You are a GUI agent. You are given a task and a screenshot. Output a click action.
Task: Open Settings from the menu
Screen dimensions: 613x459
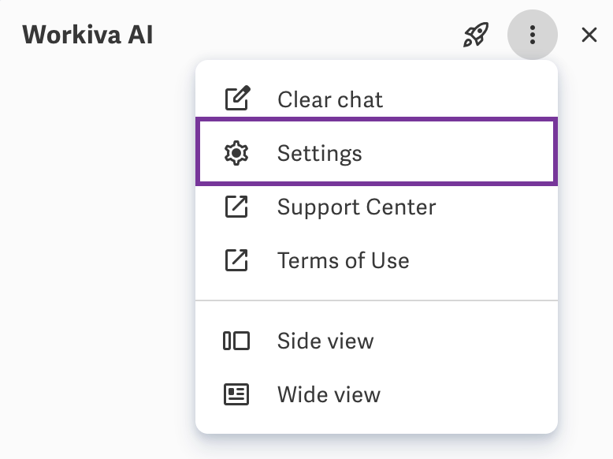tap(377, 151)
